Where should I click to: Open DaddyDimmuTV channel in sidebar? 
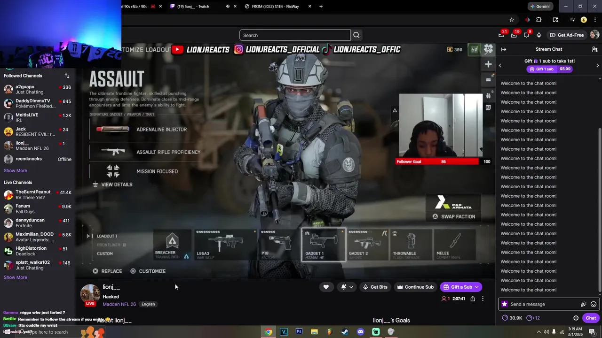tap(38, 103)
